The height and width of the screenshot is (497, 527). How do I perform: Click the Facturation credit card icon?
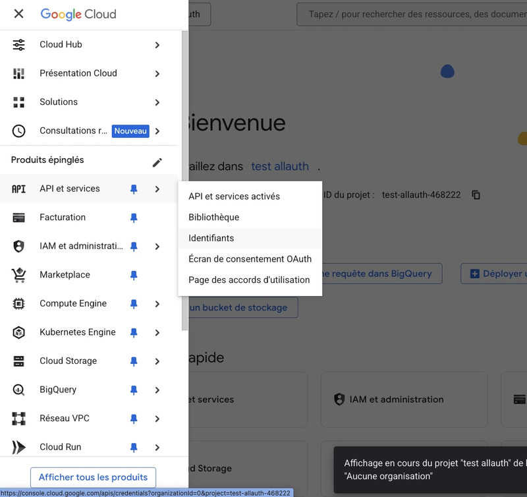(x=19, y=218)
